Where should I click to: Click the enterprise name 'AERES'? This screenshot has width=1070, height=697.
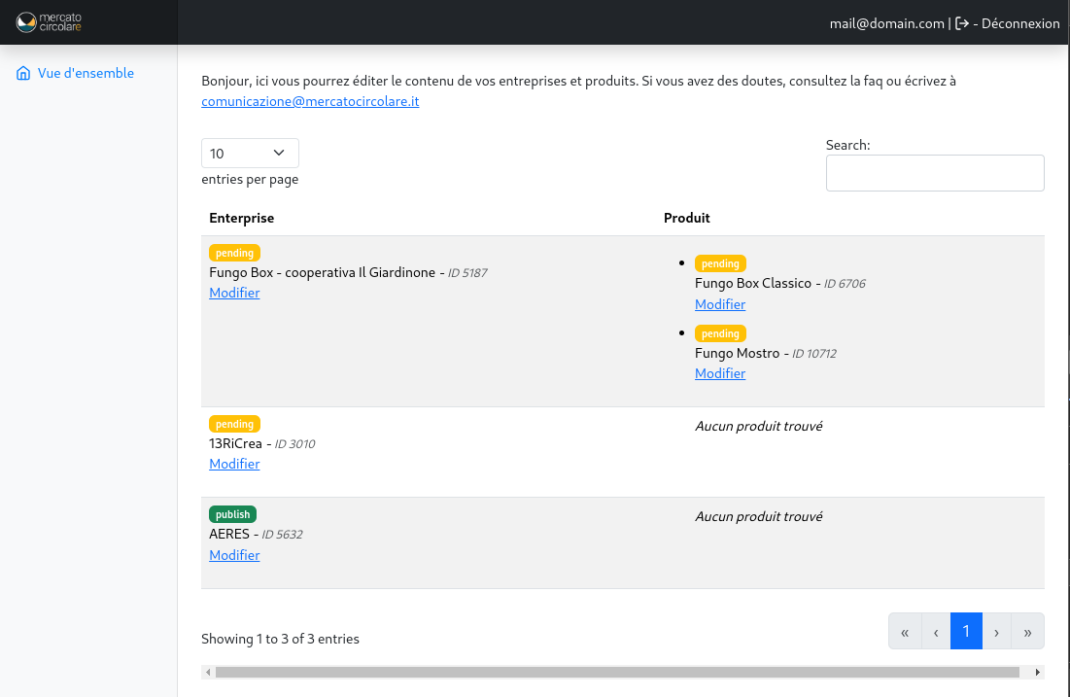pos(229,534)
